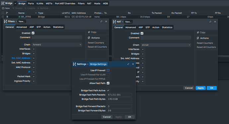Viewport: 229px width, 124px height.
Task: Click Reset All Counters in Filters window
Action: click(x=97, y=47)
